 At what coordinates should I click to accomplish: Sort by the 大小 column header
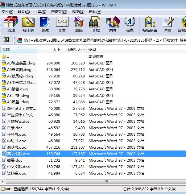click(x=49, y=49)
